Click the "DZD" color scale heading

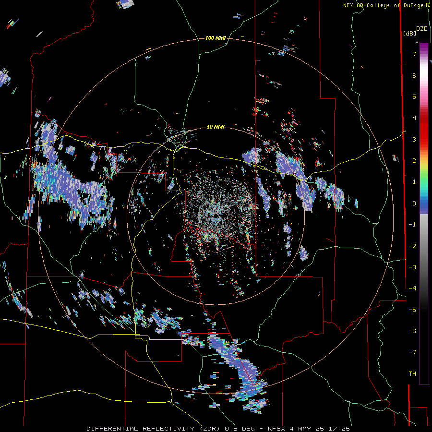coord(422,29)
